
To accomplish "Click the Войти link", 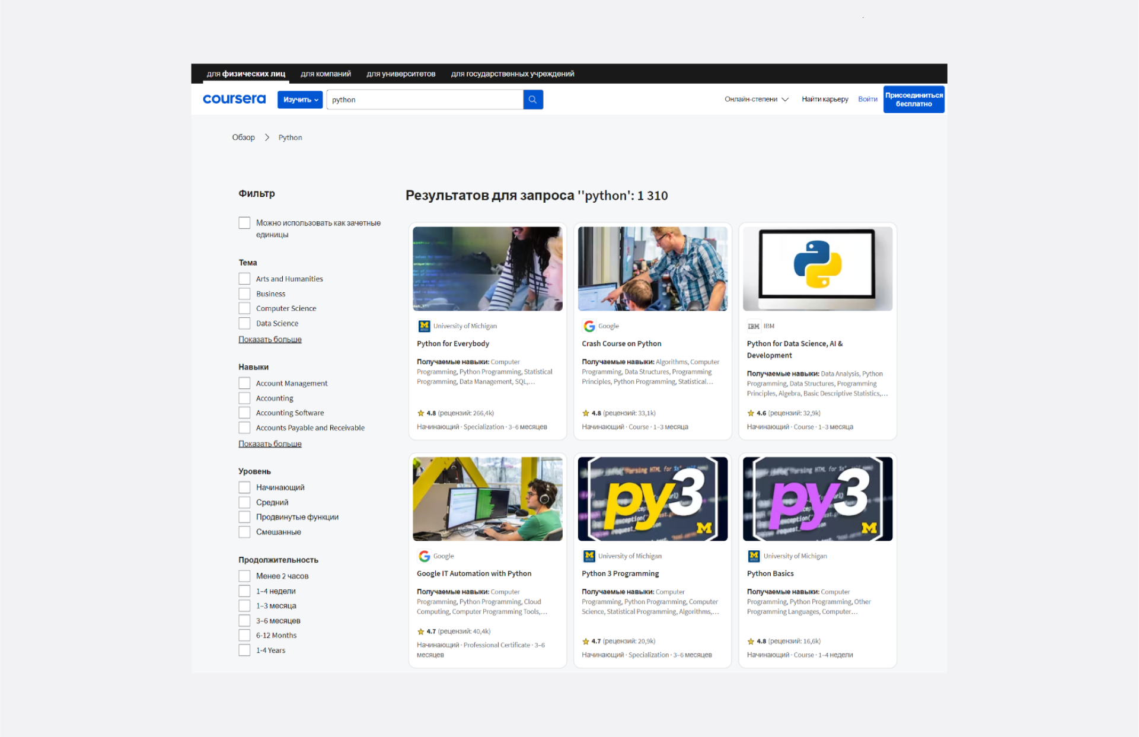I will 867,100.
